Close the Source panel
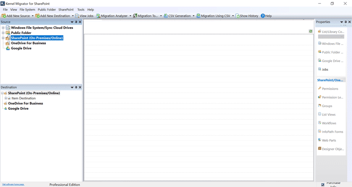The image size is (352, 187). 80,22
